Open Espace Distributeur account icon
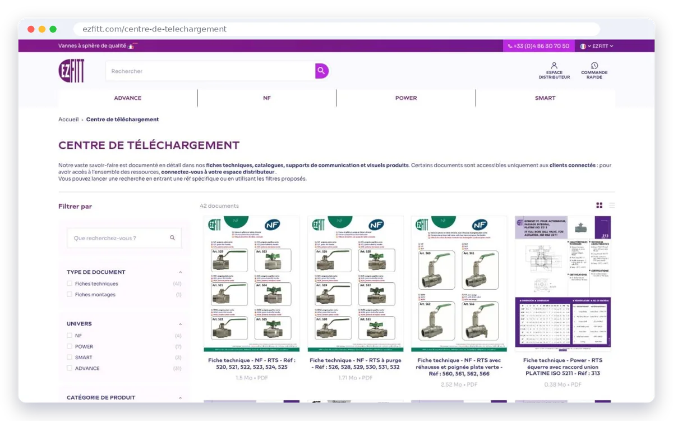 pos(554,66)
